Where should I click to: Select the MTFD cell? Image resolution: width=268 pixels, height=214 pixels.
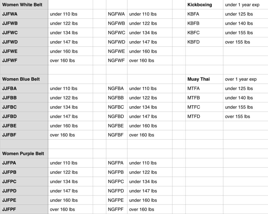194,116
